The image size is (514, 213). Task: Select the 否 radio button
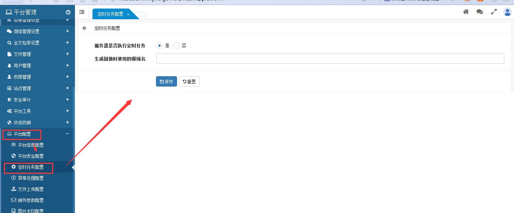pyautogui.click(x=176, y=46)
